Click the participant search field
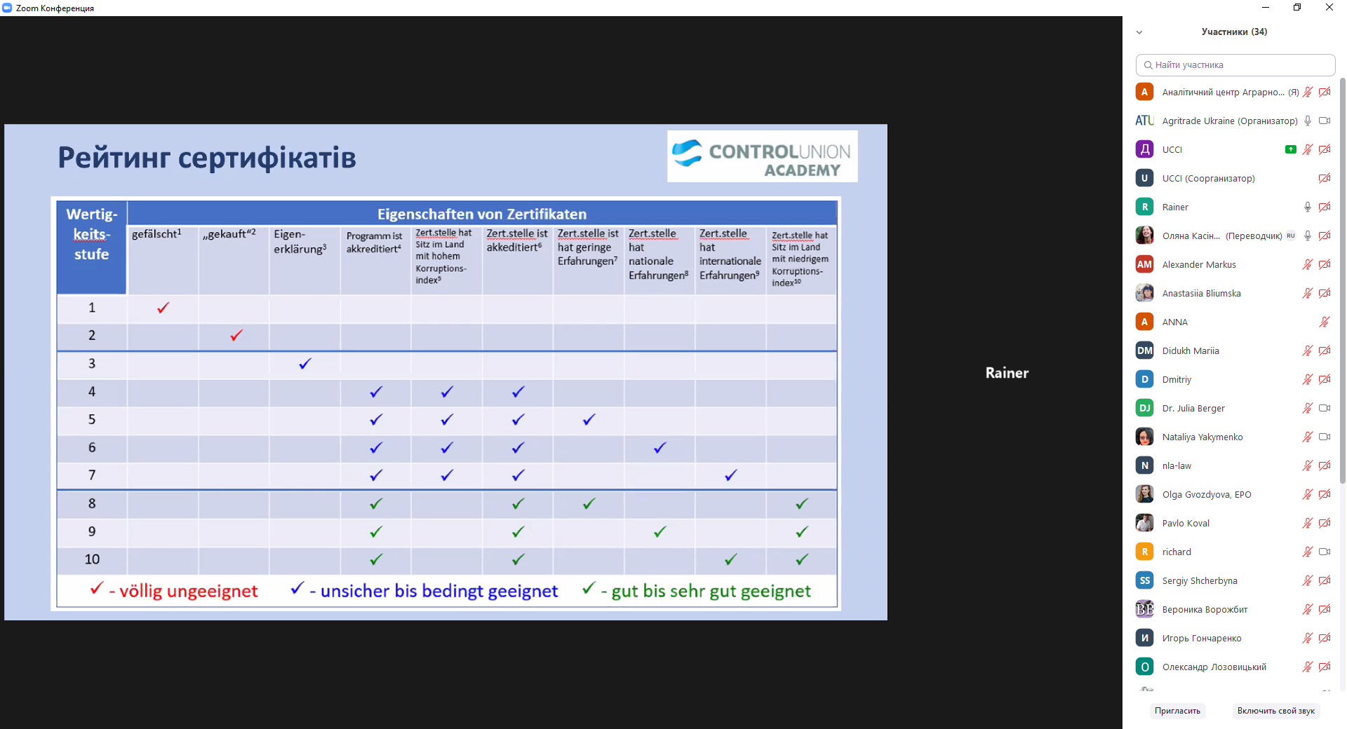Image resolution: width=1347 pixels, height=729 pixels. coord(1235,64)
